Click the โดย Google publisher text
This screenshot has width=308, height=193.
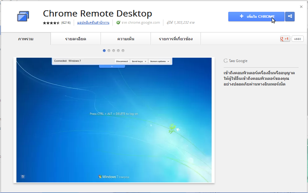(x=238, y=61)
